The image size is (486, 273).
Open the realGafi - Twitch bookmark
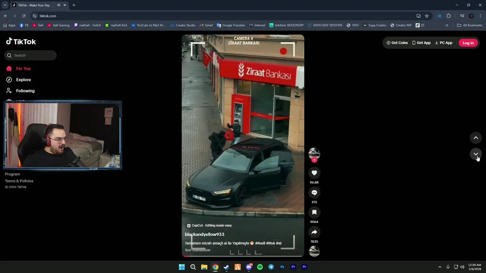(x=87, y=25)
